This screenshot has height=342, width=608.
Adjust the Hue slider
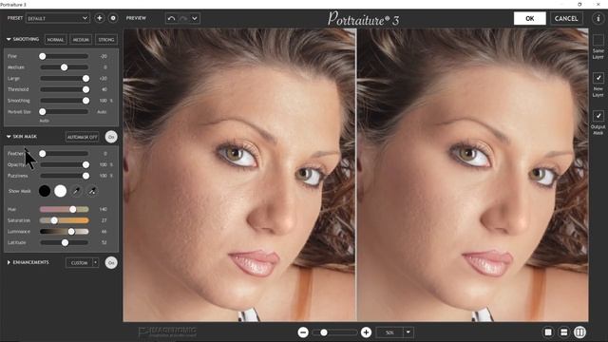coord(65,209)
